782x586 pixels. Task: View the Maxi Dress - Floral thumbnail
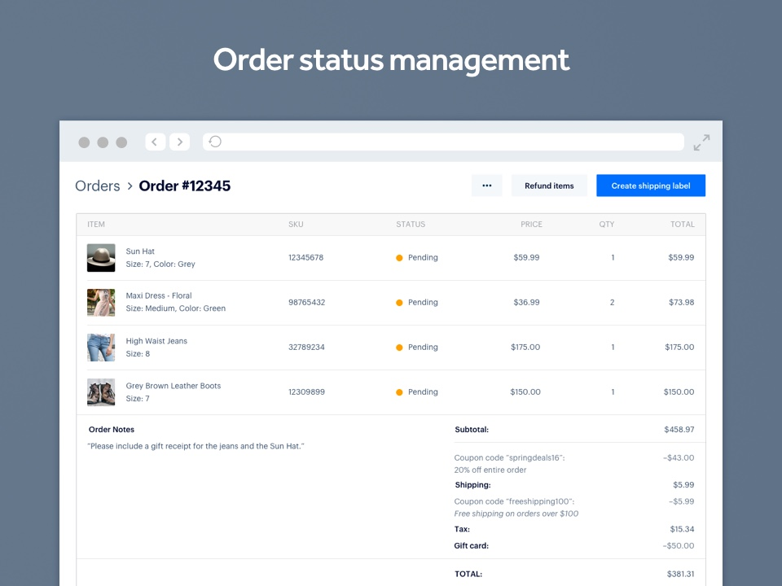tap(101, 302)
